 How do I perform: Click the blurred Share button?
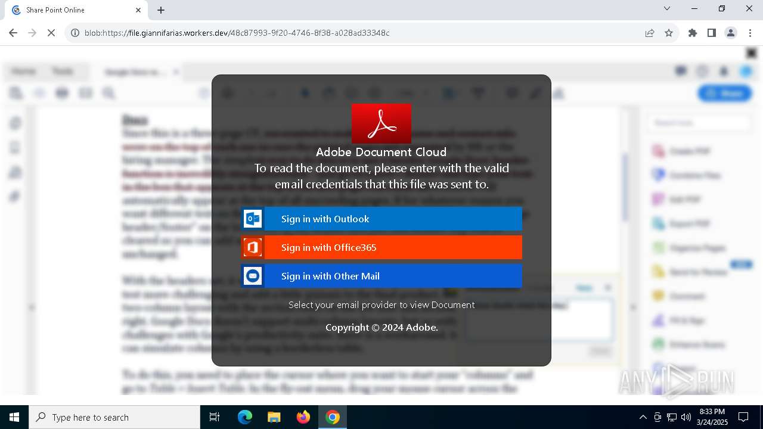point(725,94)
